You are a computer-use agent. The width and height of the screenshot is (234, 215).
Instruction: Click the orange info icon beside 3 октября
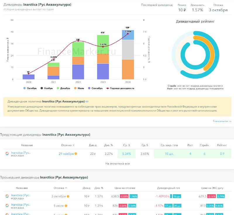(68, 196)
